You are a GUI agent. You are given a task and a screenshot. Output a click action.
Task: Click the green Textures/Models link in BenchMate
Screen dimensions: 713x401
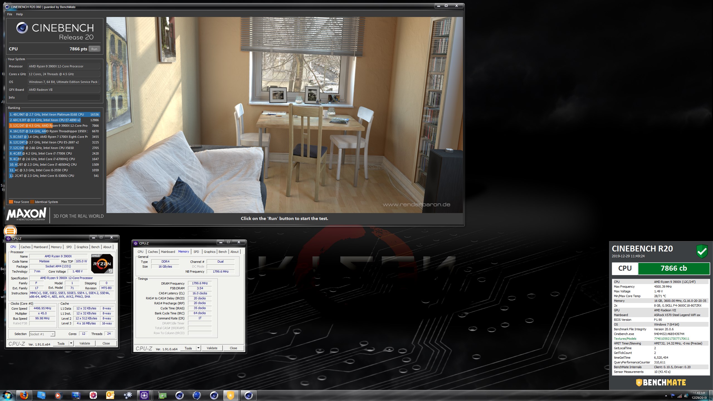point(625,339)
